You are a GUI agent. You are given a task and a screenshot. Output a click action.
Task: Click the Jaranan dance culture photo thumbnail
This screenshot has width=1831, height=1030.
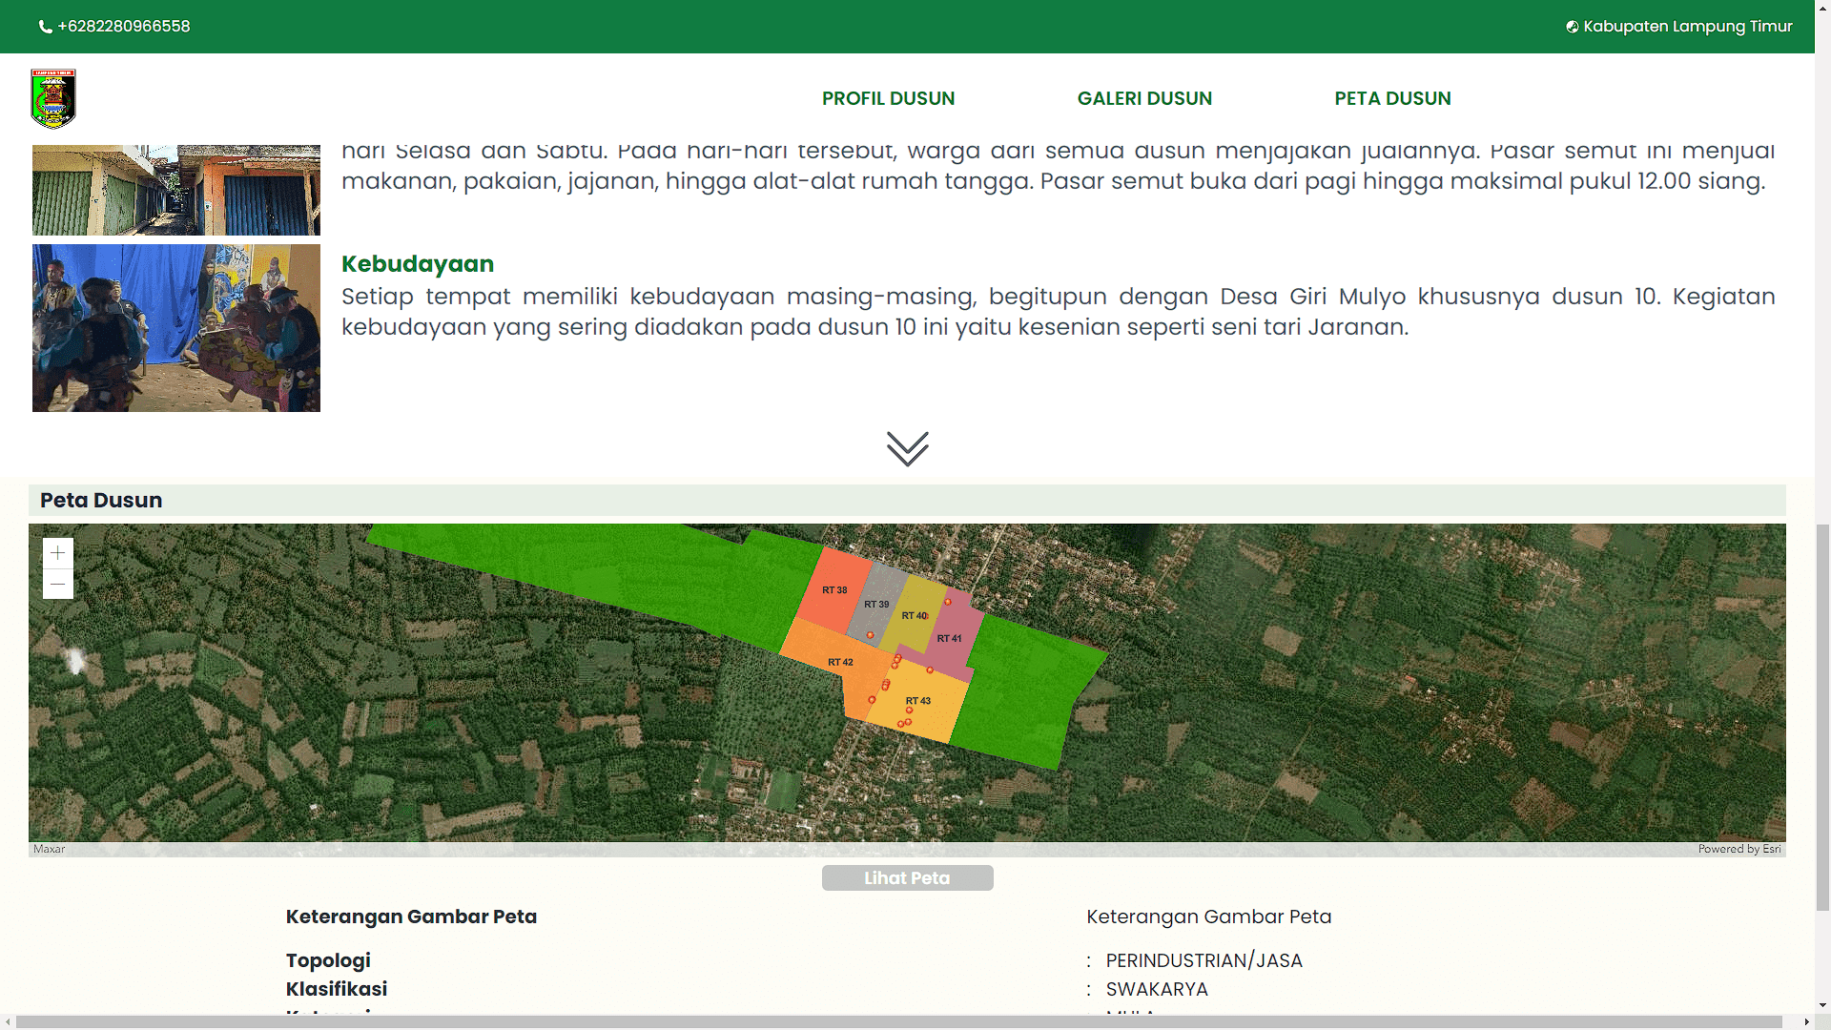[175, 328]
